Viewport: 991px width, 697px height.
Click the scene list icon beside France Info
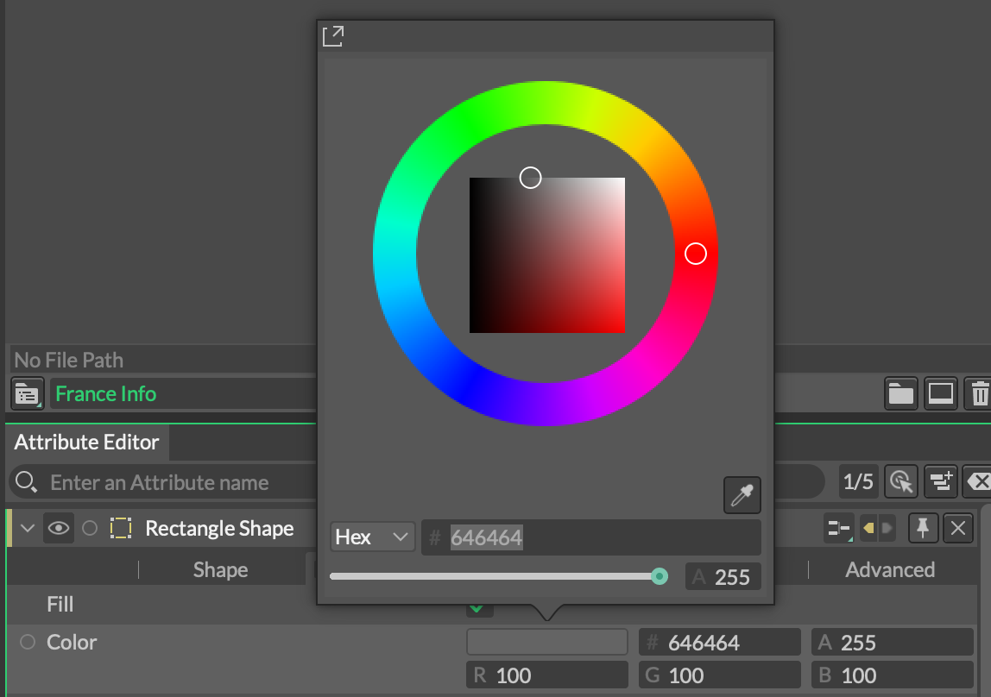(27, 394)
